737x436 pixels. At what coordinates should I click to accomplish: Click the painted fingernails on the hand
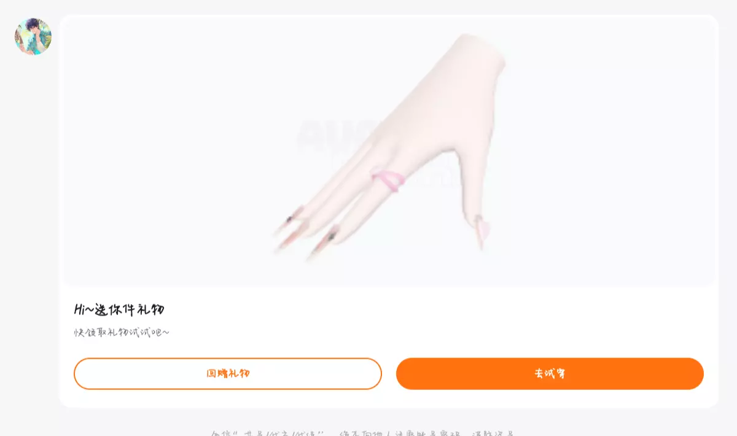(x=307, y=232)
